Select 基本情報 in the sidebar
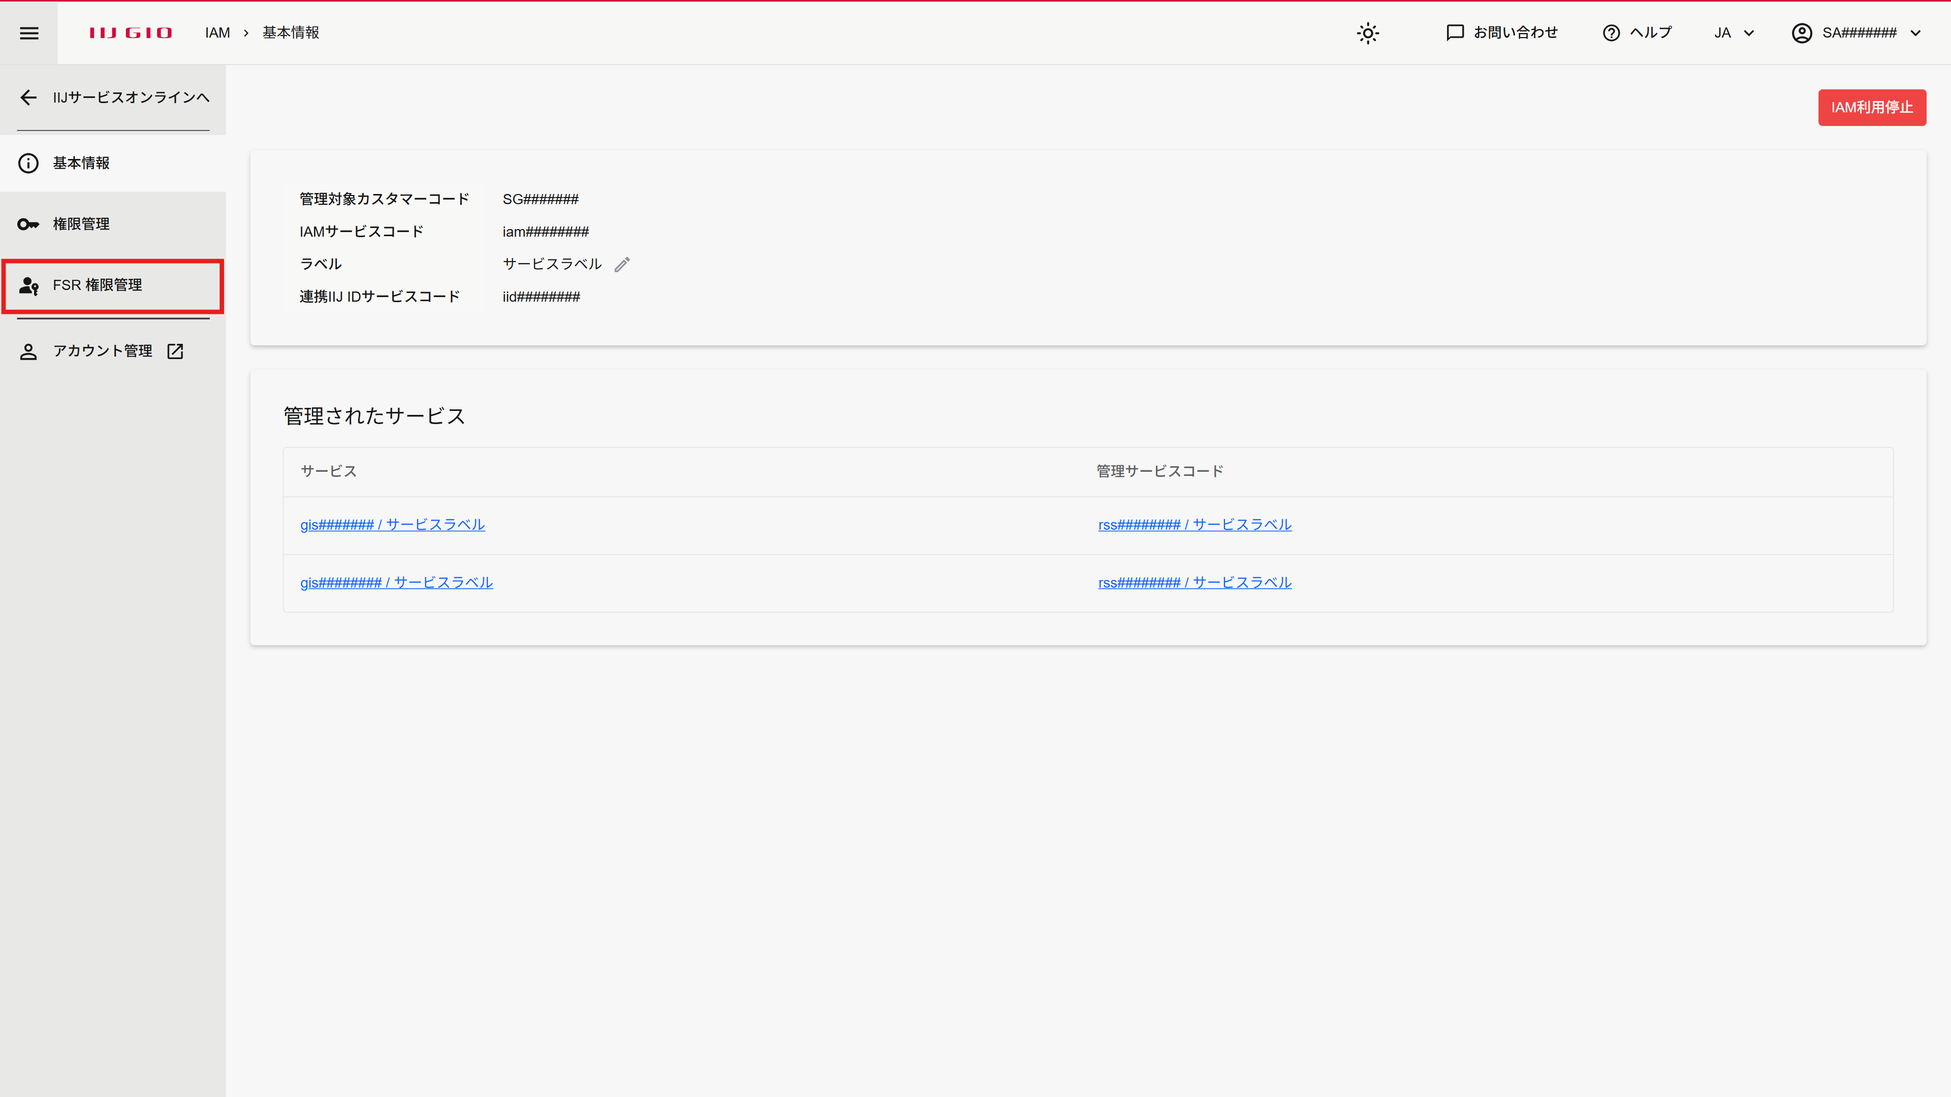 pos(82,163)
